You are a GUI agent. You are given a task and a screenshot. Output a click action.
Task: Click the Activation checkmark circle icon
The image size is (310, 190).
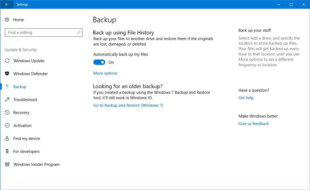pos(7,125)
